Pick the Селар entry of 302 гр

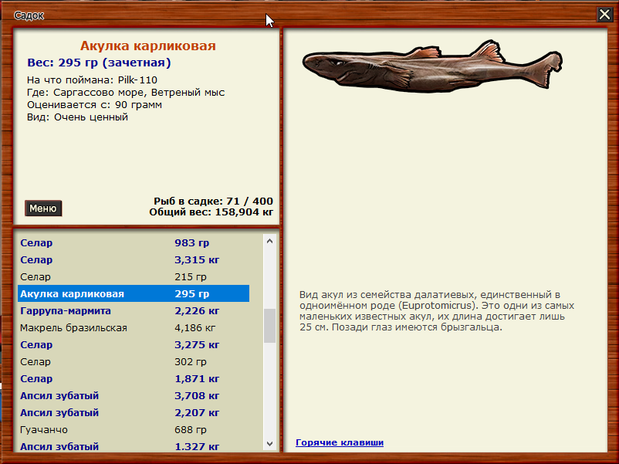click(x=133, y=361)
